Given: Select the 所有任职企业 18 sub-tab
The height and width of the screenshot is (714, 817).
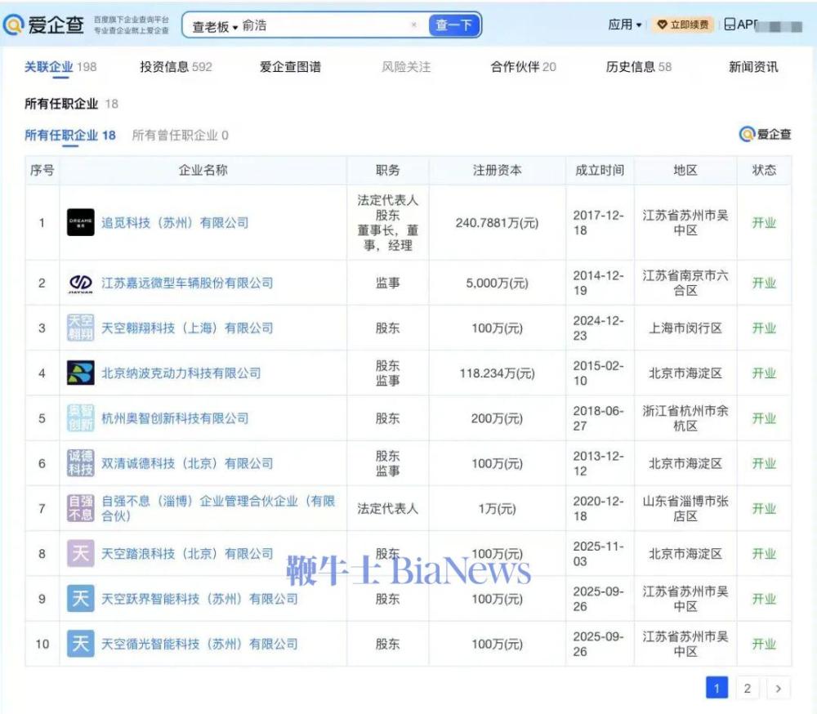Looking at the screenshot, I should pyautogui.click(x=69, y=136).
